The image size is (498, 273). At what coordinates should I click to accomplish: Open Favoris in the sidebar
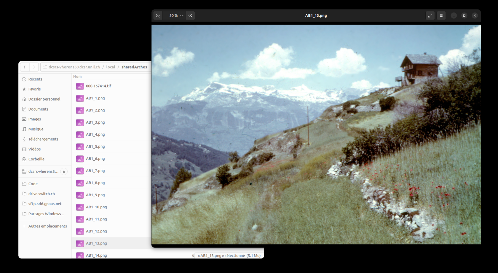tap(34, 89)
